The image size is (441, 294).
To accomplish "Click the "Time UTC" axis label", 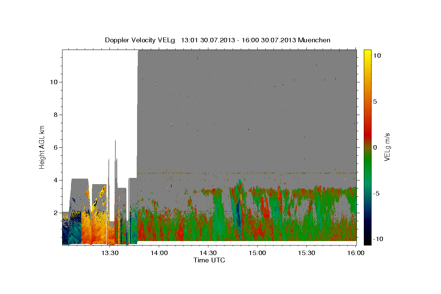I will pyautogui.click(x=209, y=260).
